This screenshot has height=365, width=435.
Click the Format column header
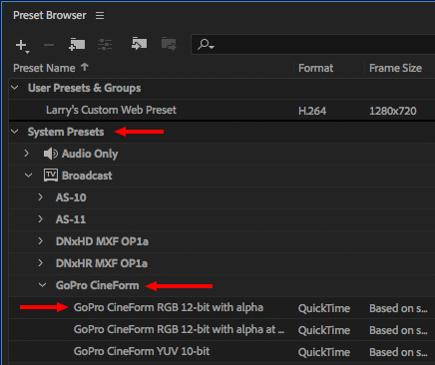[x=315, y=68]
